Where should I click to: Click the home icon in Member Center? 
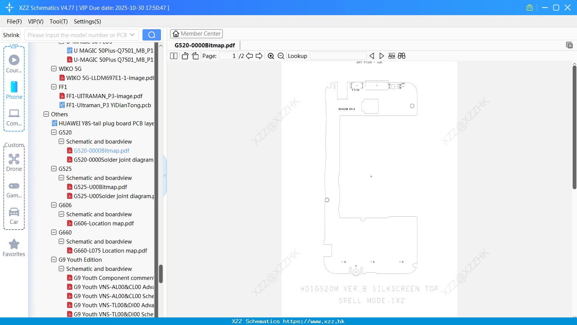(176, 34)
